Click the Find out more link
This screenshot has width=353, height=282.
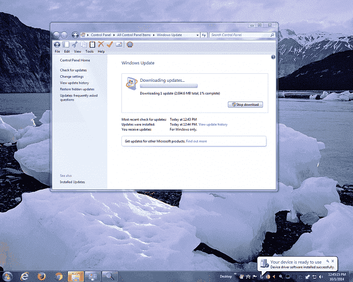click(196, 141)
